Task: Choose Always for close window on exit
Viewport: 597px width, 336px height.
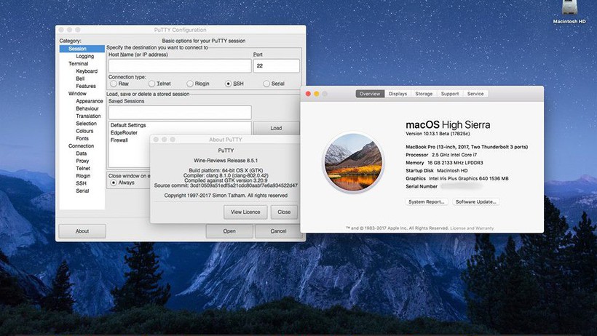Action: click(114, 183)
